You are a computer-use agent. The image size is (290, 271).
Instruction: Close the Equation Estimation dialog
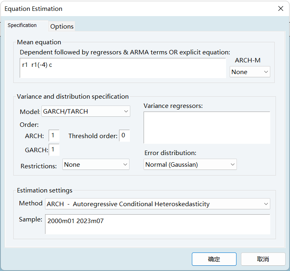click(x=280, y=8)
